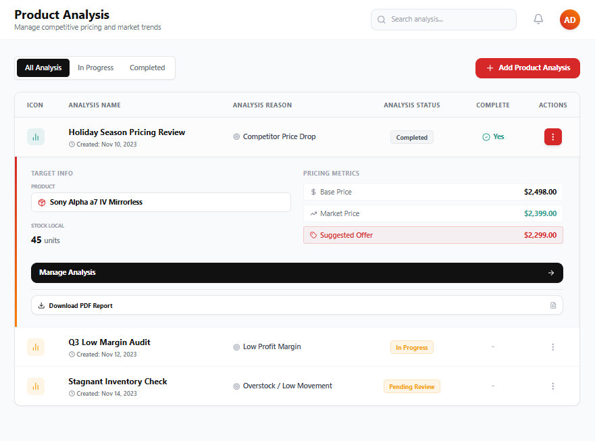Click the Complete column header
Screen dimensions: 595x441
point(493,105)
